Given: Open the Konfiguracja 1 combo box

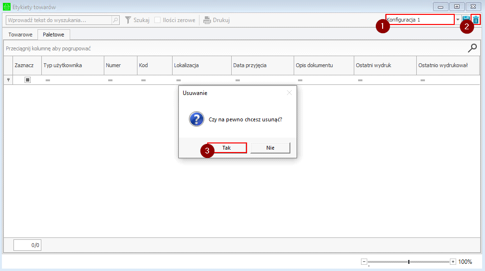Looking at the screenshot, I should [x=420, y=20].
